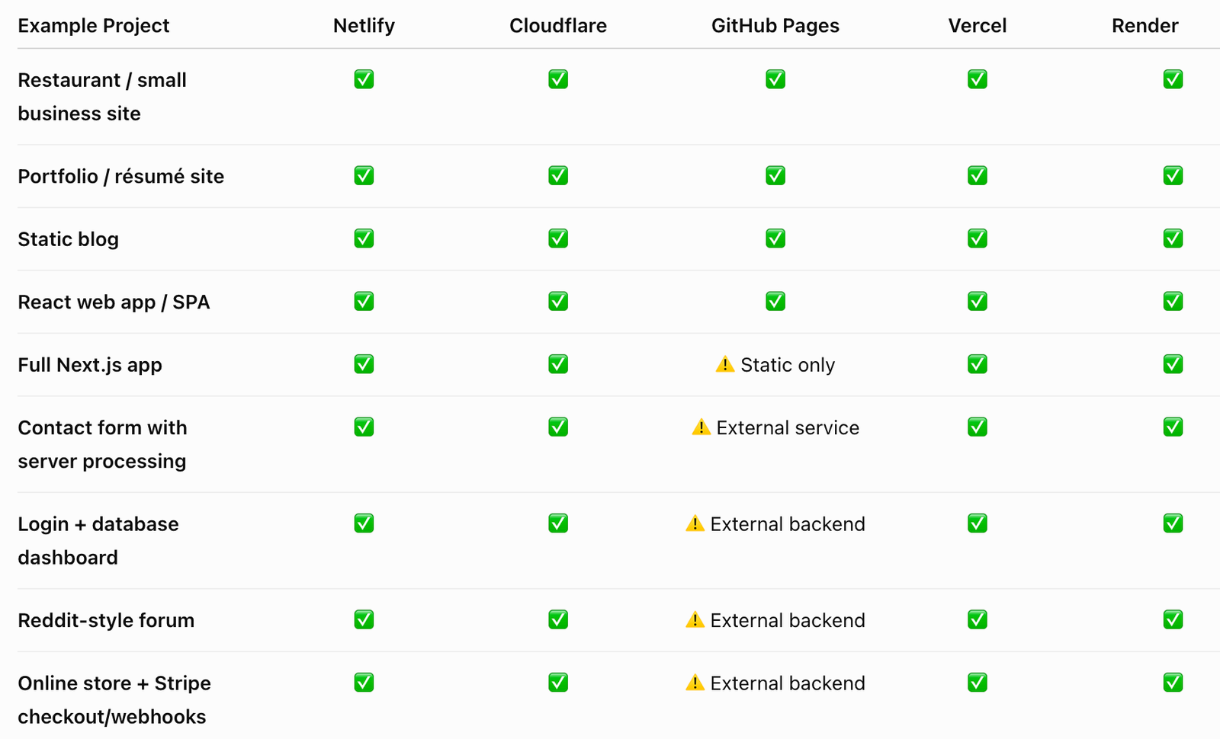Select the Cloudflare column header
The height and width of the screenshot is (739, 1220).
click(558, 25)
